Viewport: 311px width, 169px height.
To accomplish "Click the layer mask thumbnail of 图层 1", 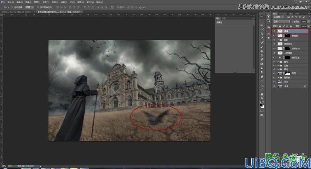I will 287,73.
